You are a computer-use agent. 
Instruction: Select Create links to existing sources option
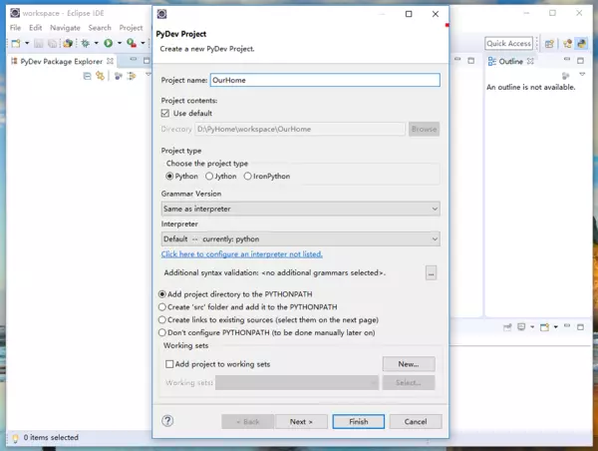(x=162, y=319)
